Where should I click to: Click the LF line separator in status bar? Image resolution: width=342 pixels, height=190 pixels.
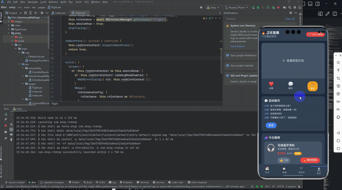coord(273,186)
